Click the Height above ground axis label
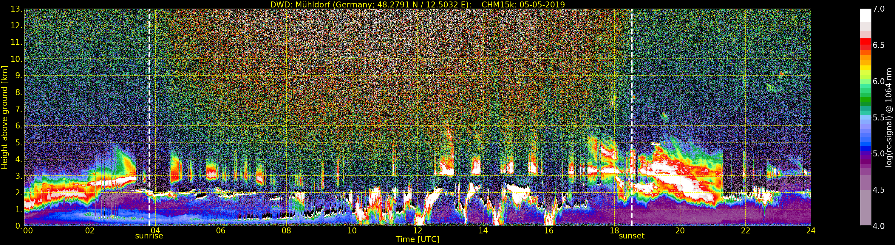This screenshot has height=245, width=895. pos(4,117)
